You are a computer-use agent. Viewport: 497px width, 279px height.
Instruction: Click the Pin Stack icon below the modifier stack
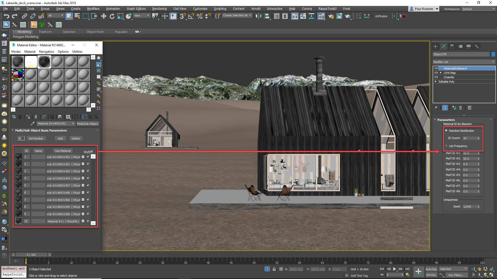(436, 108)
